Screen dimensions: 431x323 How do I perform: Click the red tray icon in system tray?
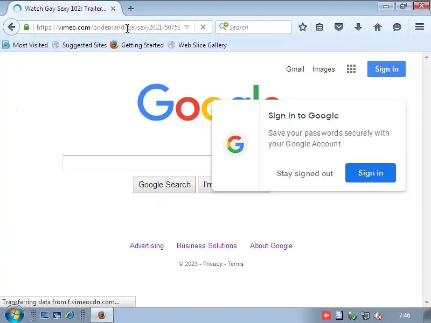pyautogui.click(x=326, y=315)
